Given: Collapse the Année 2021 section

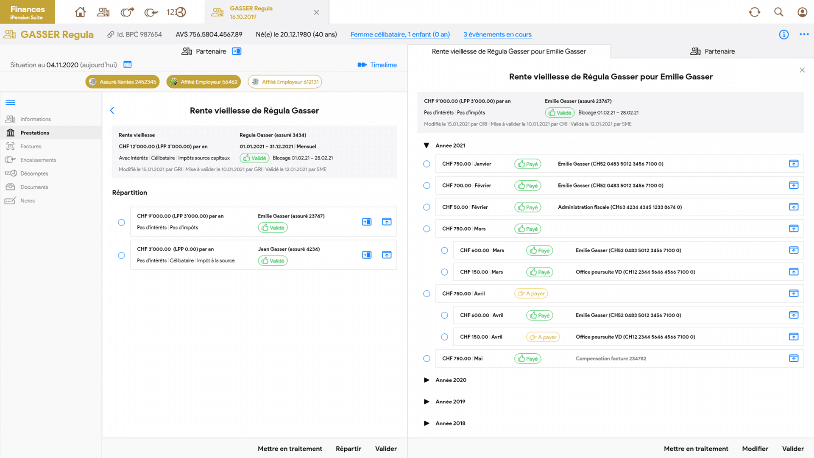Looking at the screenshot, I should 427,145.
